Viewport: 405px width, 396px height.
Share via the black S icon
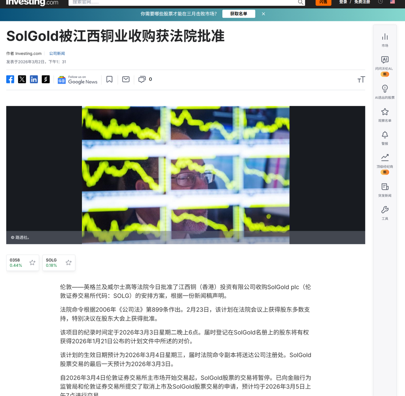[x=46, y=79]
